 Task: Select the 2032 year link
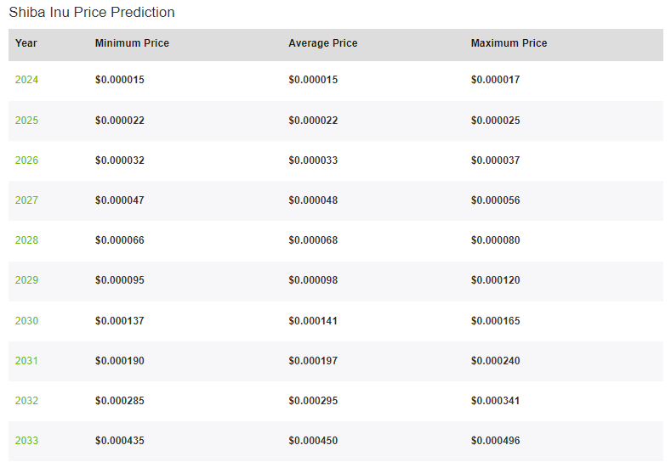(26, 401)
